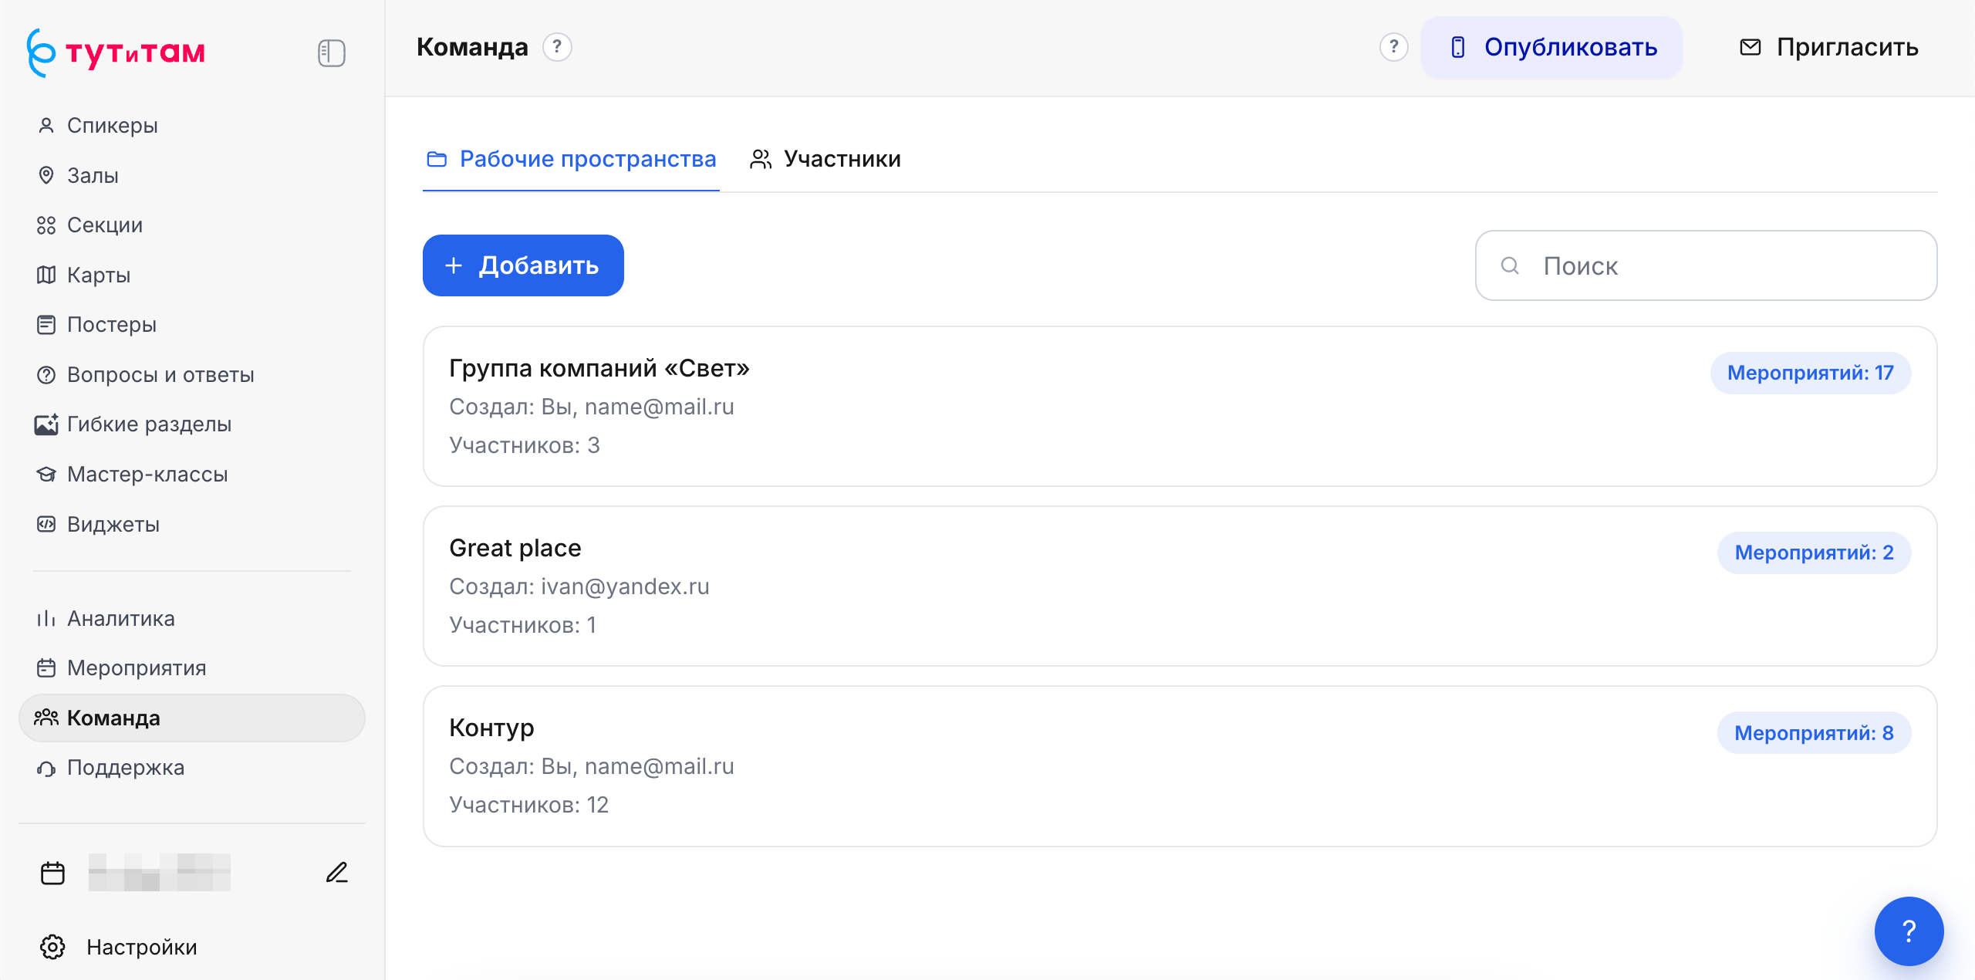Open the floating blue help button

(x=1909, y=931)
